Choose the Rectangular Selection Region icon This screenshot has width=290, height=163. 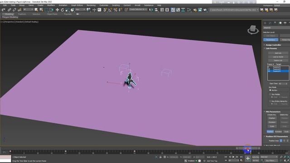pos(46,10)
